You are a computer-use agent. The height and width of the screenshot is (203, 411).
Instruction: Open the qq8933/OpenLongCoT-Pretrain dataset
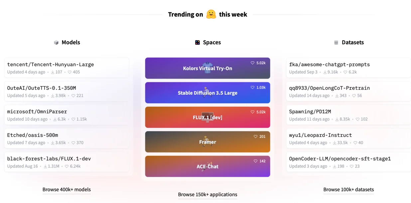pyautogui.click(x=329, y=88)
